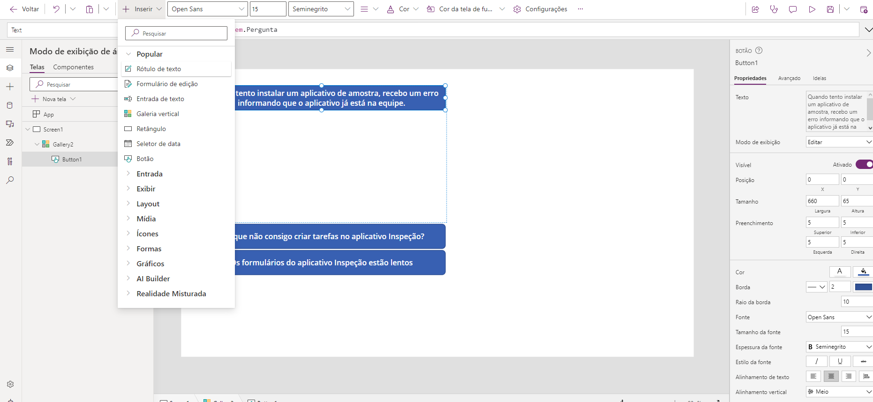
Task: Click the Power Automate sidebar icon
Action: (x=10, y=143)
